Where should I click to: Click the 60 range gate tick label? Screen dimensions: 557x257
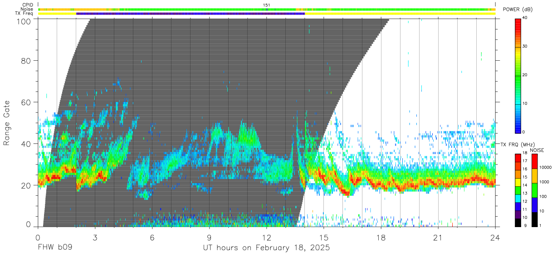point(26,102)
